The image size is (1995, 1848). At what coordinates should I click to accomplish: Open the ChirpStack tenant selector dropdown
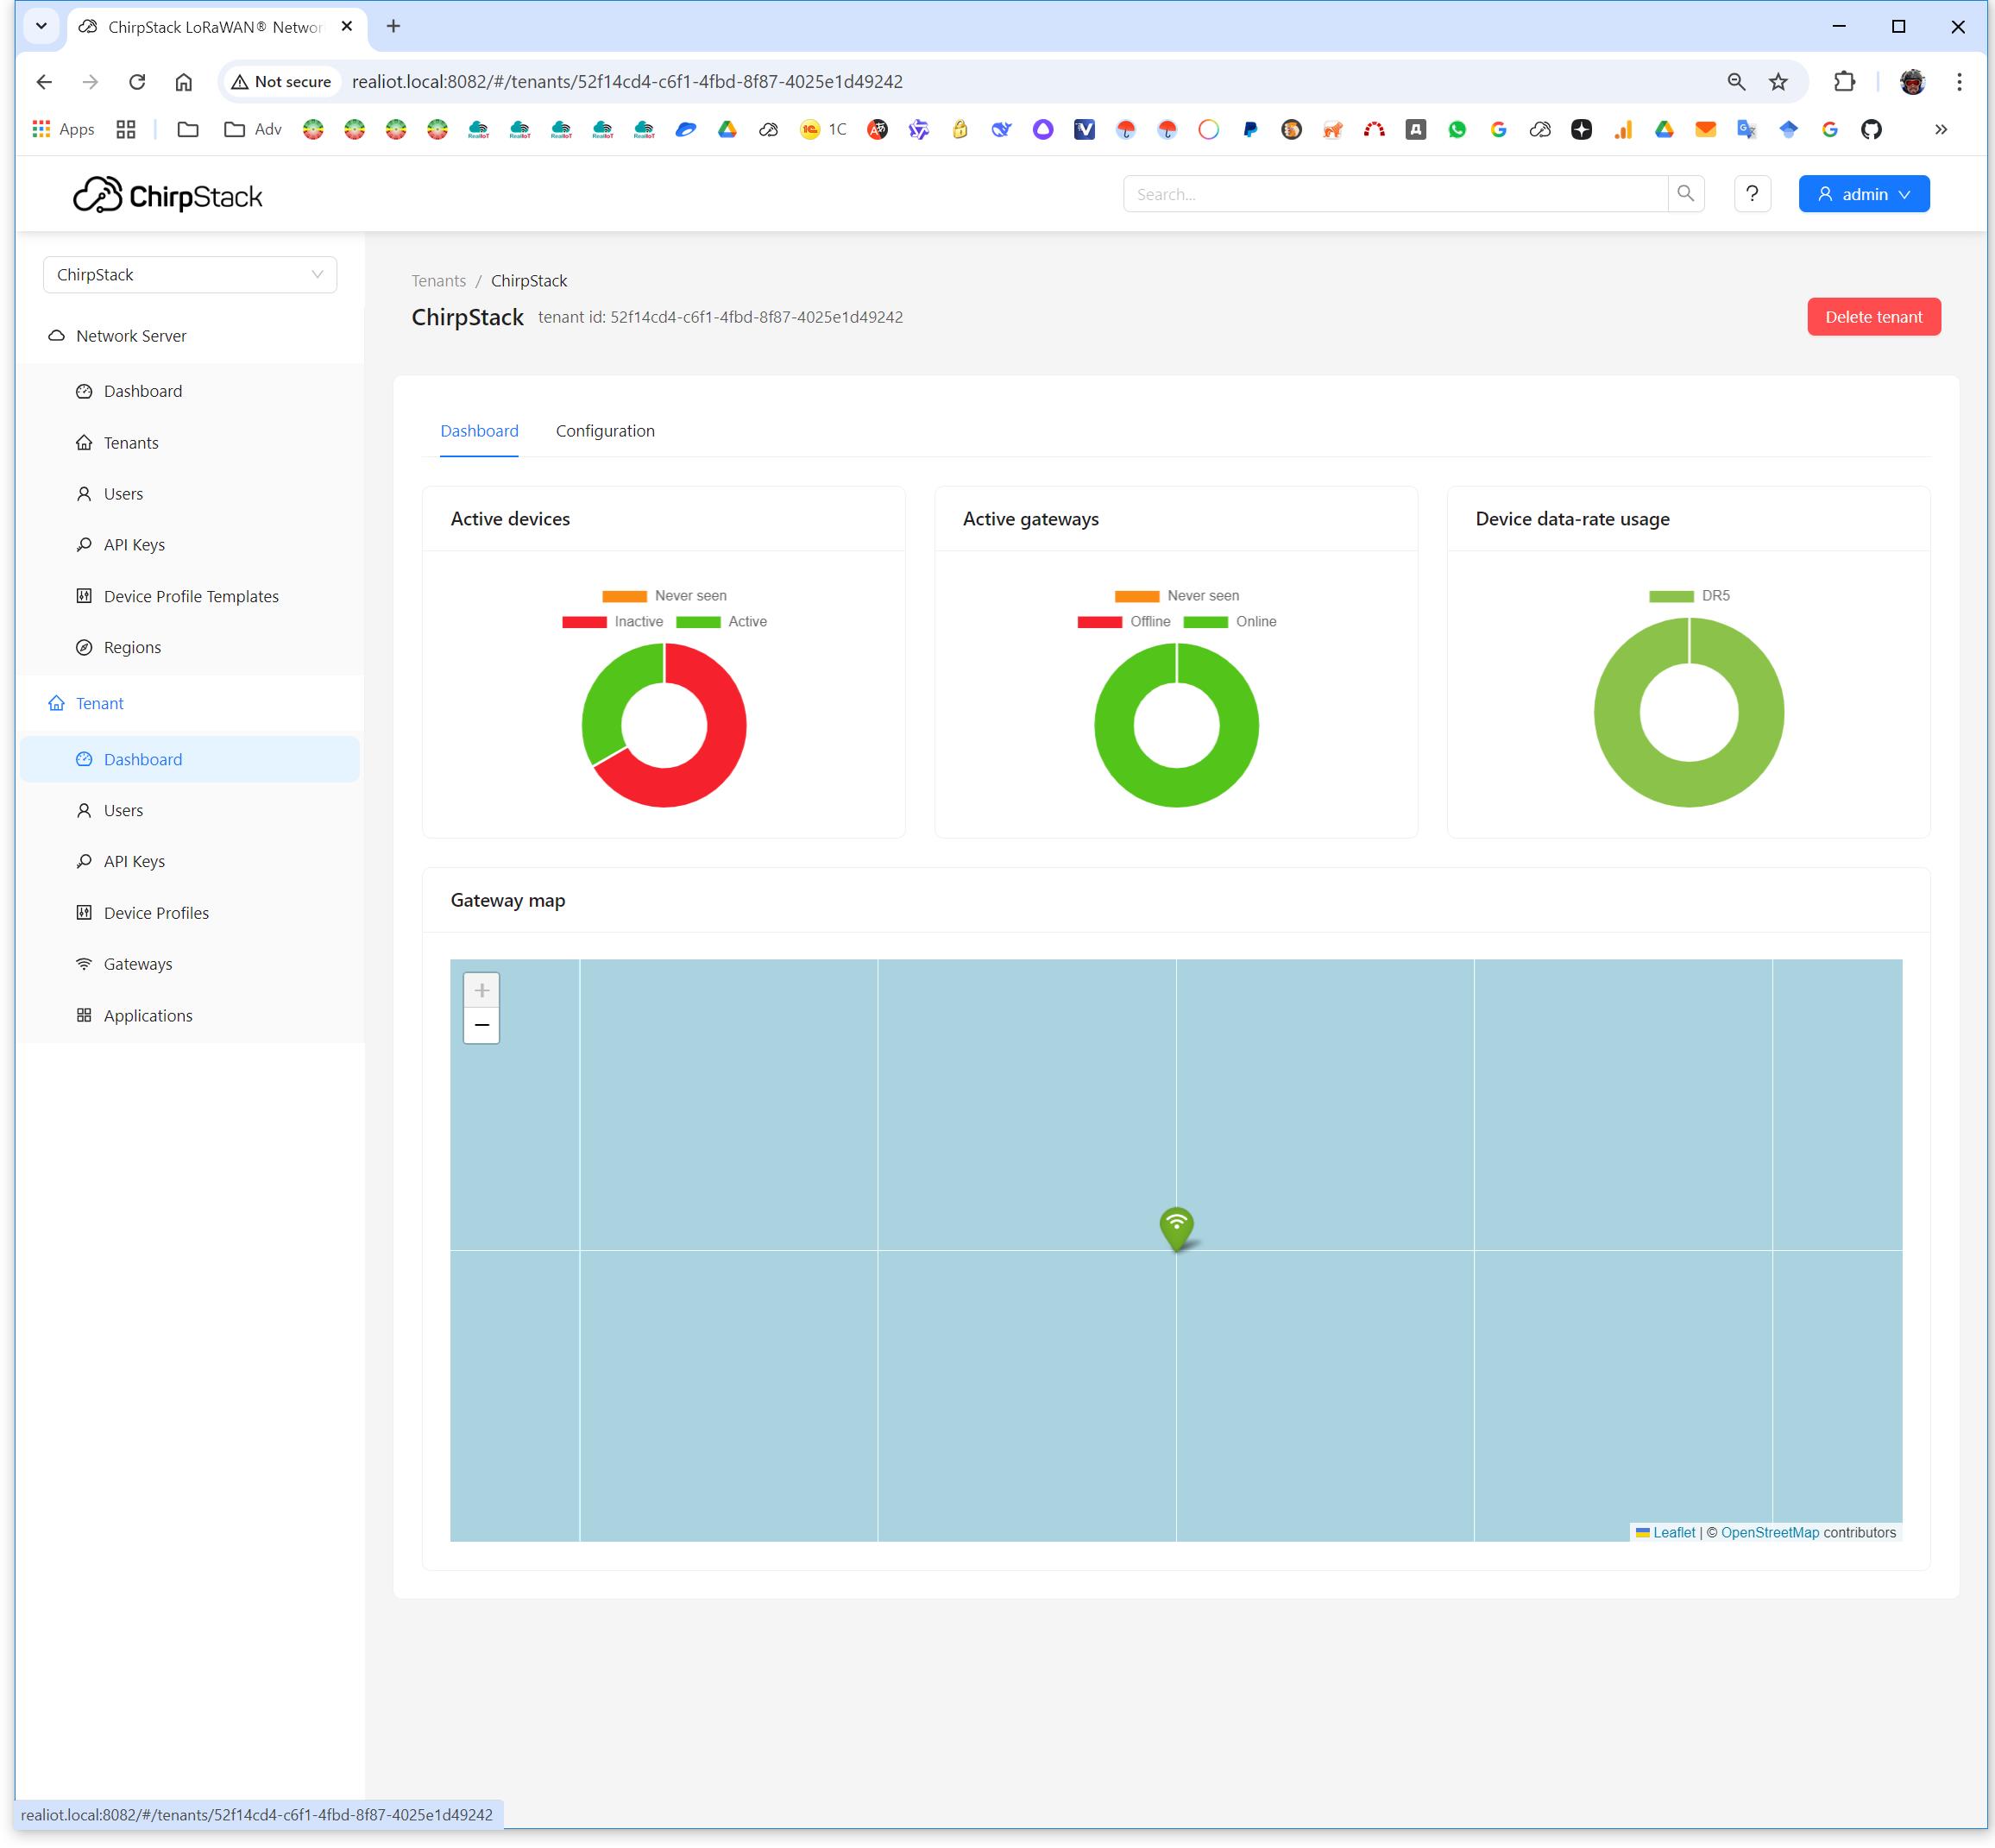pyautogui.click(x=190, y=275)
